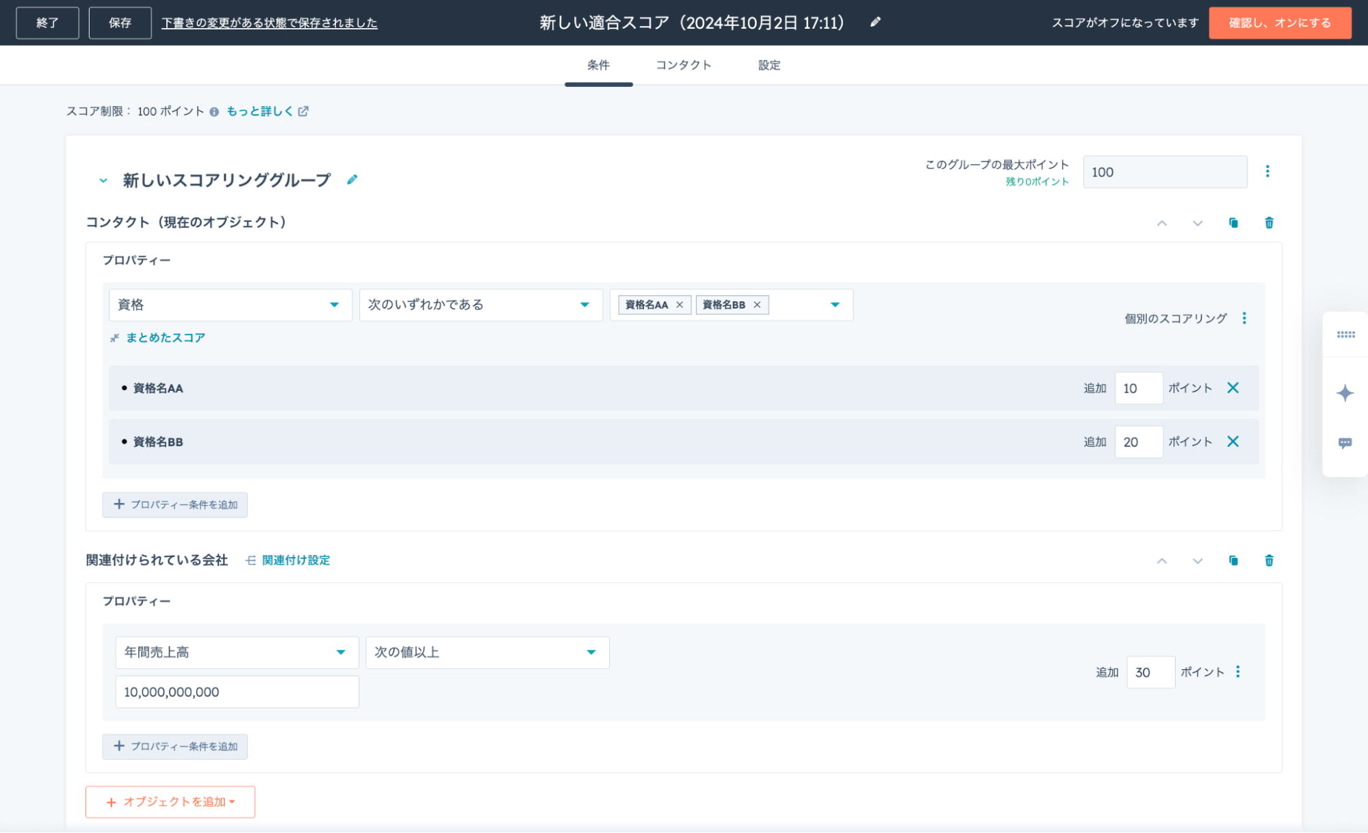
Task: Delete the 関連付けられている会社 section
Action: pos(1269,561)
